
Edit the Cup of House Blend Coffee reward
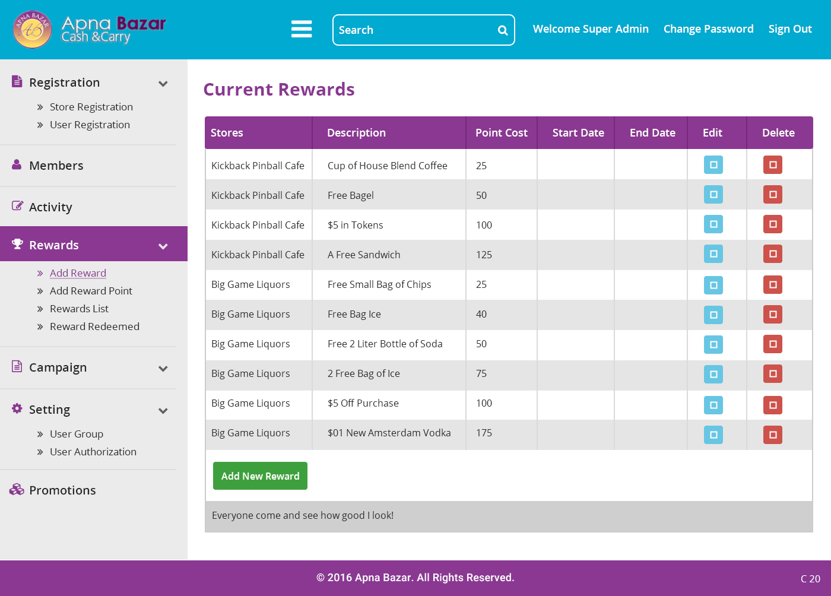pos(713,165)
